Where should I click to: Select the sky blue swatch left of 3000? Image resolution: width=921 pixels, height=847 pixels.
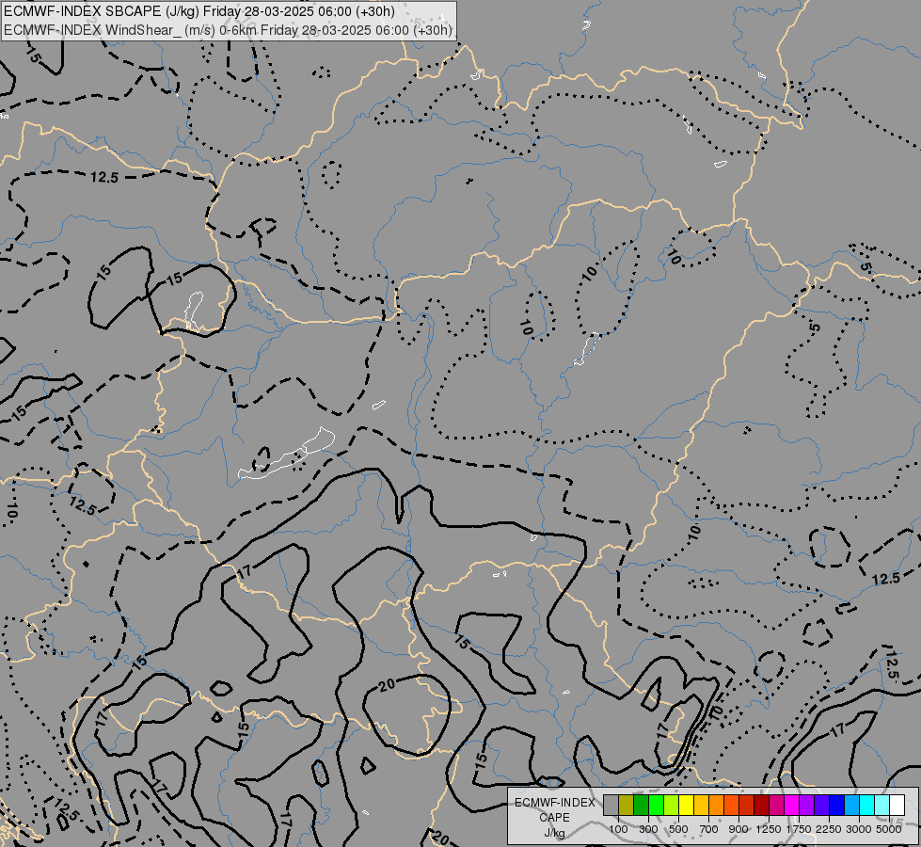pos(851,805)
